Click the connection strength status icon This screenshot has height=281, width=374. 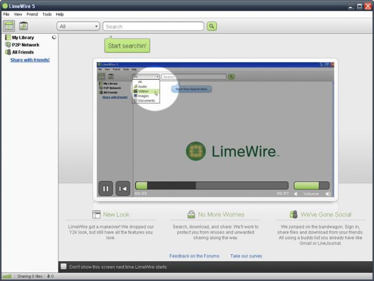(x=7, y=276)
